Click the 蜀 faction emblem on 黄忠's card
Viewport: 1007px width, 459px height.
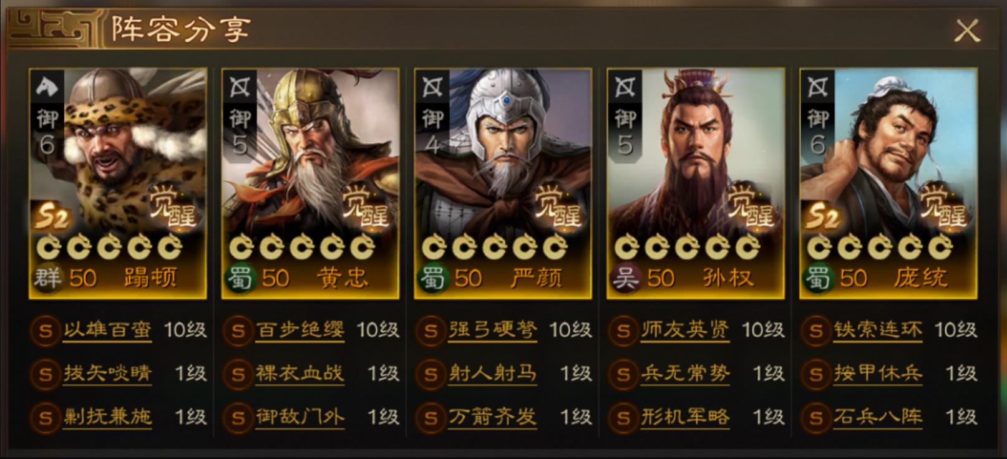240,278
